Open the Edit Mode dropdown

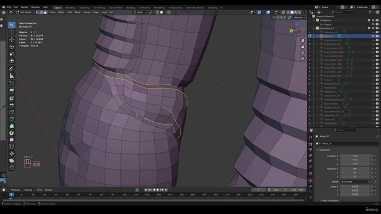(x=25, y=12)
